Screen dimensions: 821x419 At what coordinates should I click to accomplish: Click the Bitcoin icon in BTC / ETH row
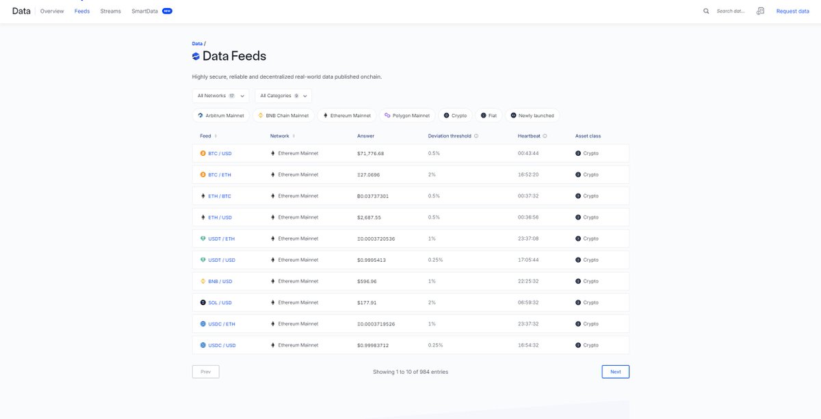[203, 175]
